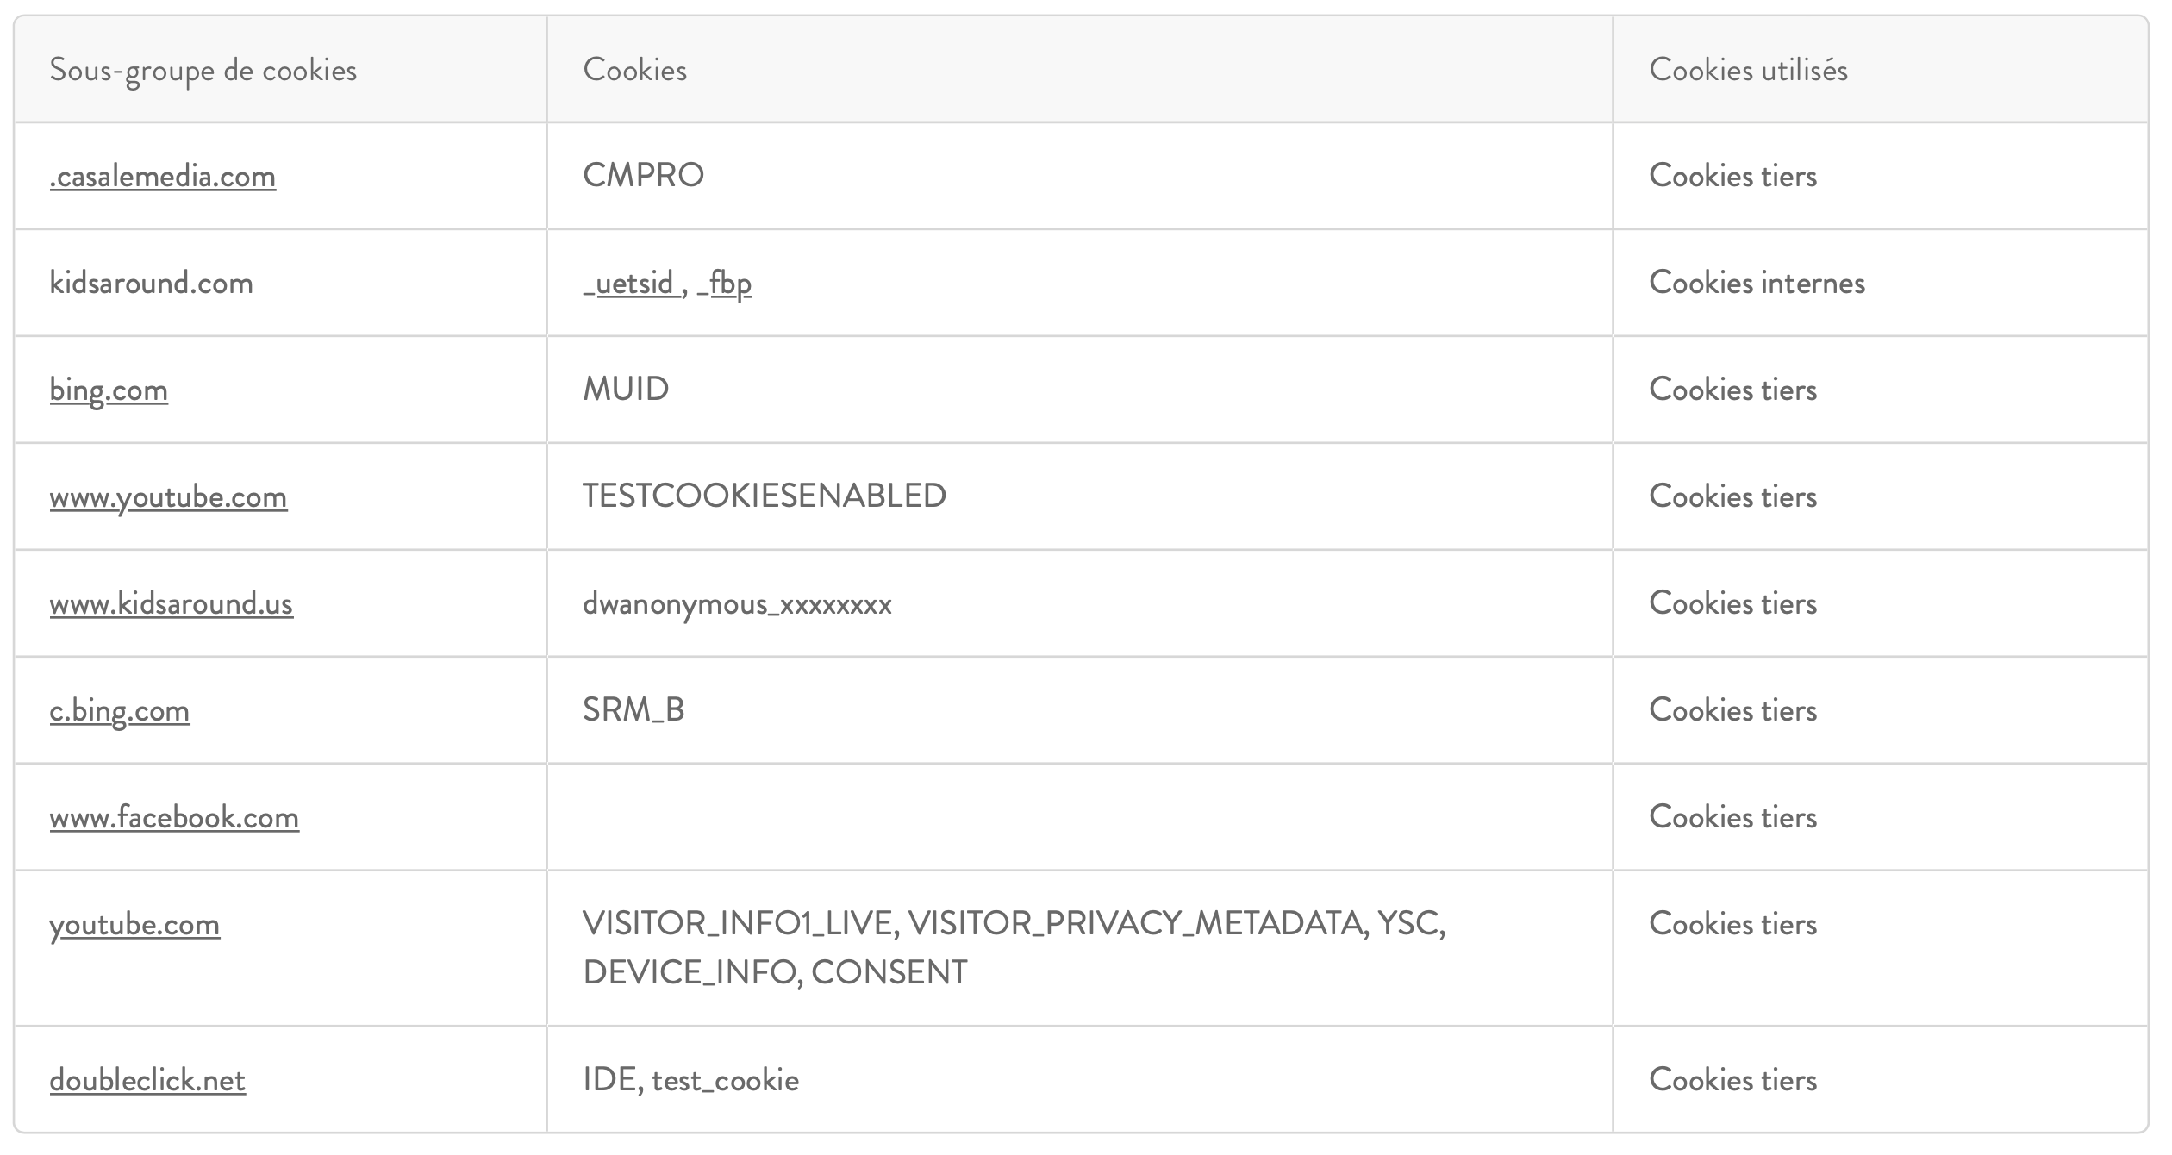Click the kidsaround.com subgroup cell
The height and width of the screenshot is (1155, 2172).
pyautogui.click(x=152, y=284)
